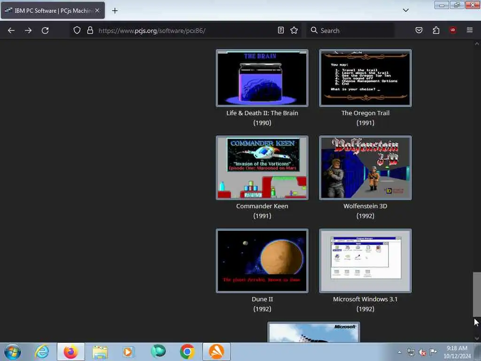Select the IBM PC Software | PCjs tab

pos(53,10)
